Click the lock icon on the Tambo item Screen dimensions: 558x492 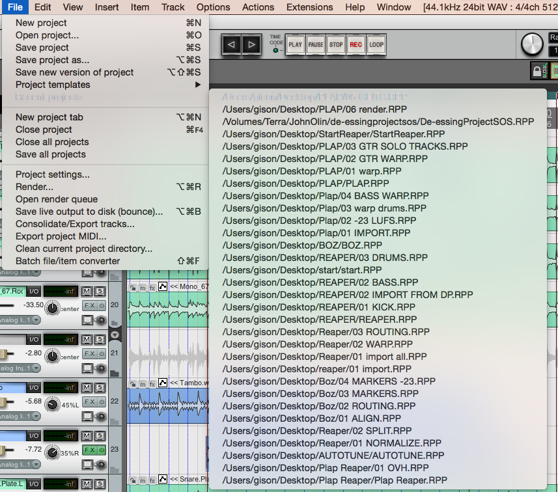click(x=133, y=384)
